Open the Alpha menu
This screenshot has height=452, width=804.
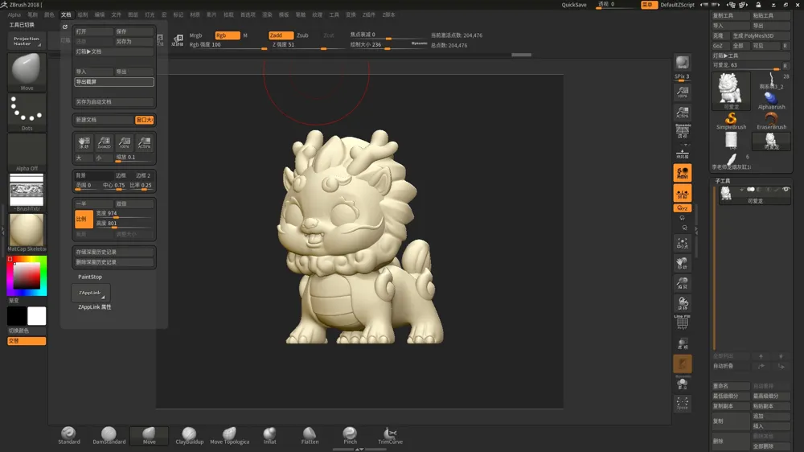point(14,14)
